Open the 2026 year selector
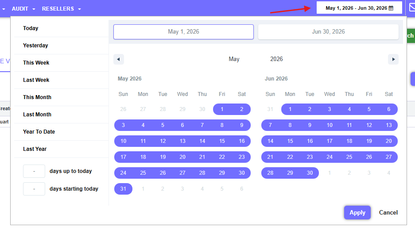 tap(276, 59)
